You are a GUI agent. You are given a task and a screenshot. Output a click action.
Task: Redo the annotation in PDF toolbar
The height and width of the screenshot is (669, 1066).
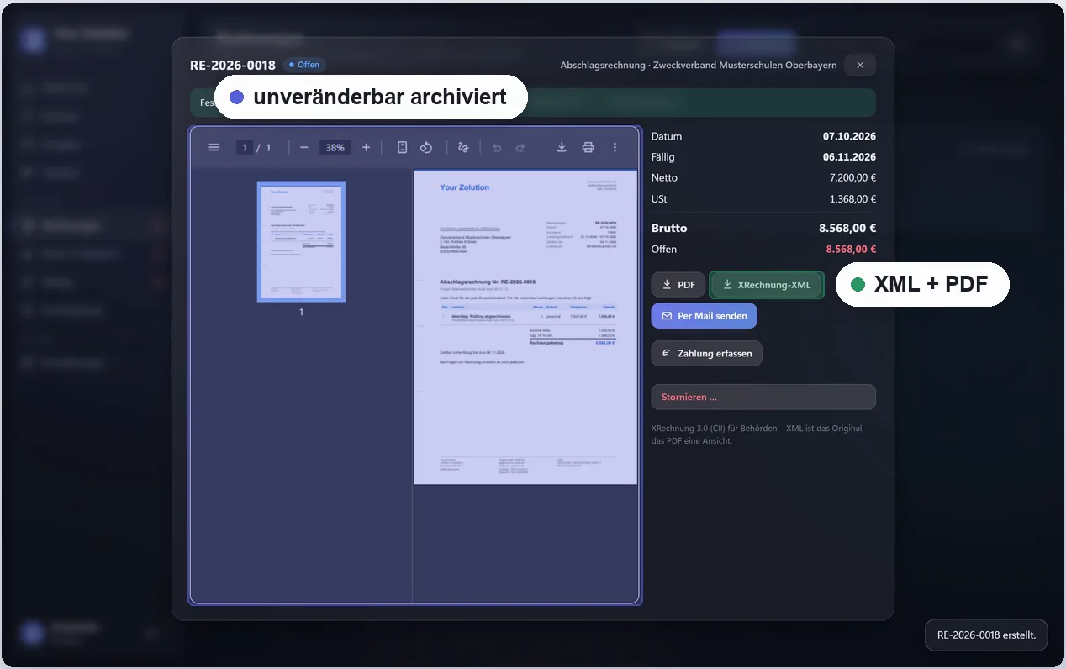click(520, 147)
